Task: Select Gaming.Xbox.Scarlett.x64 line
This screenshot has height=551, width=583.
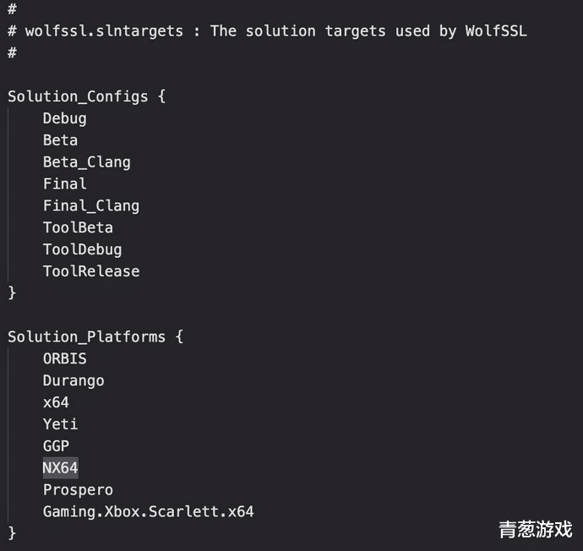Action: (149, 512)
